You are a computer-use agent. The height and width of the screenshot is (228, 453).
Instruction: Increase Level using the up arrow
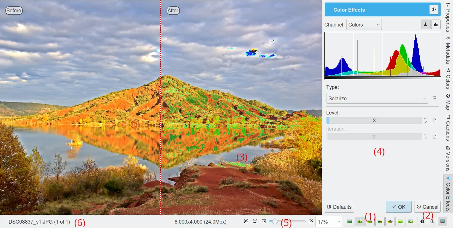pos(425,119)
